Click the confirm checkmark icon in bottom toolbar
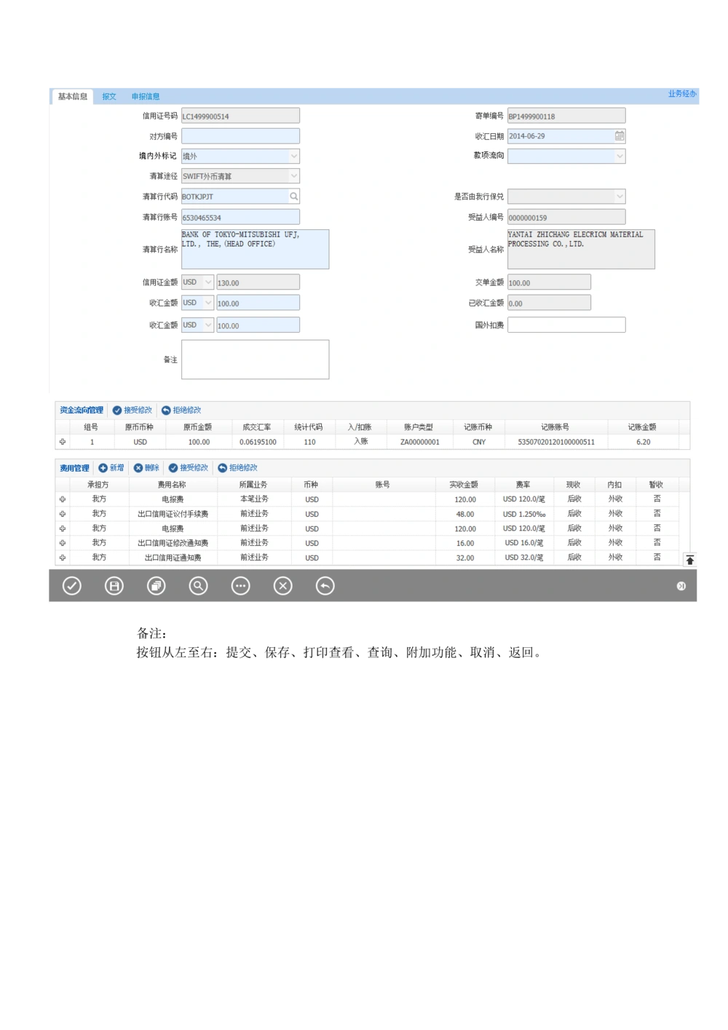Screen dimensions: 728x1030 pyautogui.click(x=71, y=585)
